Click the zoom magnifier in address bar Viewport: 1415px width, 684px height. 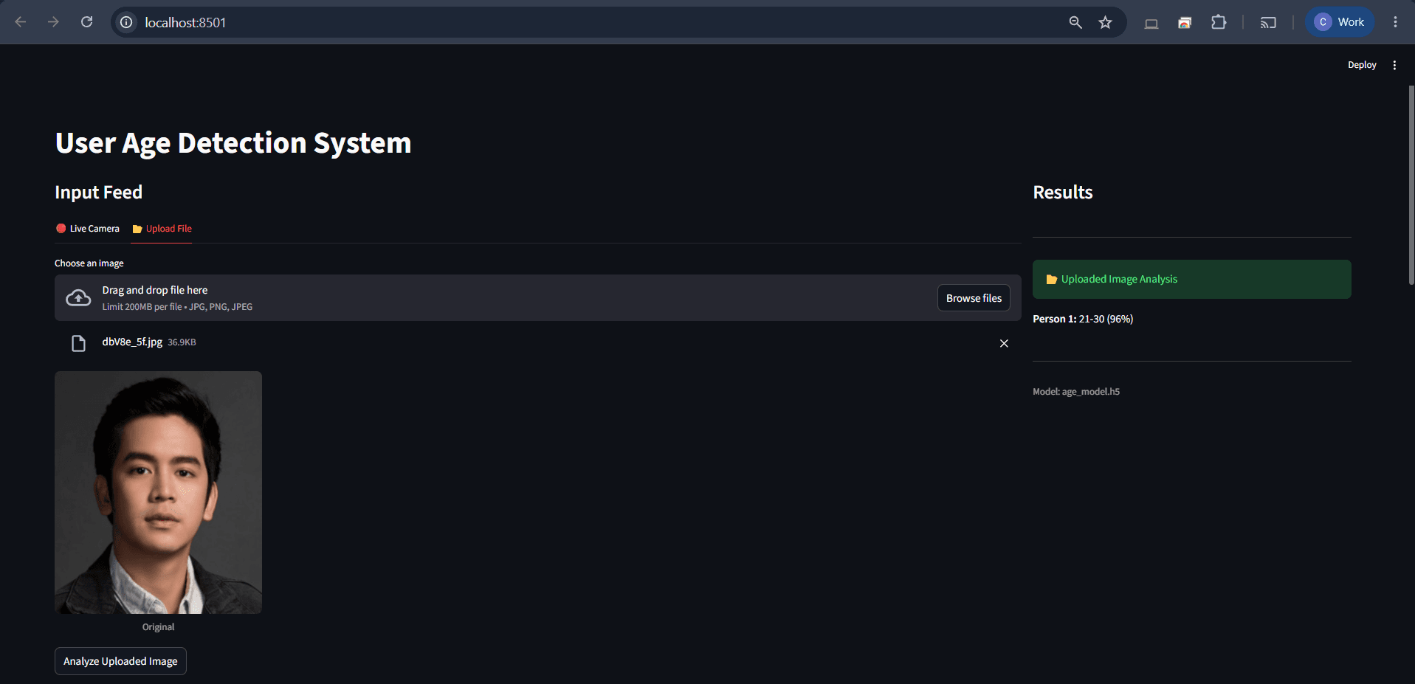(1075, 22)
